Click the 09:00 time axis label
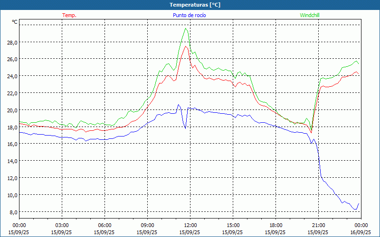The height and width of the screenshot is (237, 380). (147, 225)
